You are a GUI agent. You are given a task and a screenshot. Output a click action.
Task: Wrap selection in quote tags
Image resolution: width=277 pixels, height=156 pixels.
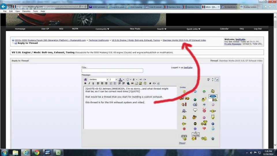145,83
